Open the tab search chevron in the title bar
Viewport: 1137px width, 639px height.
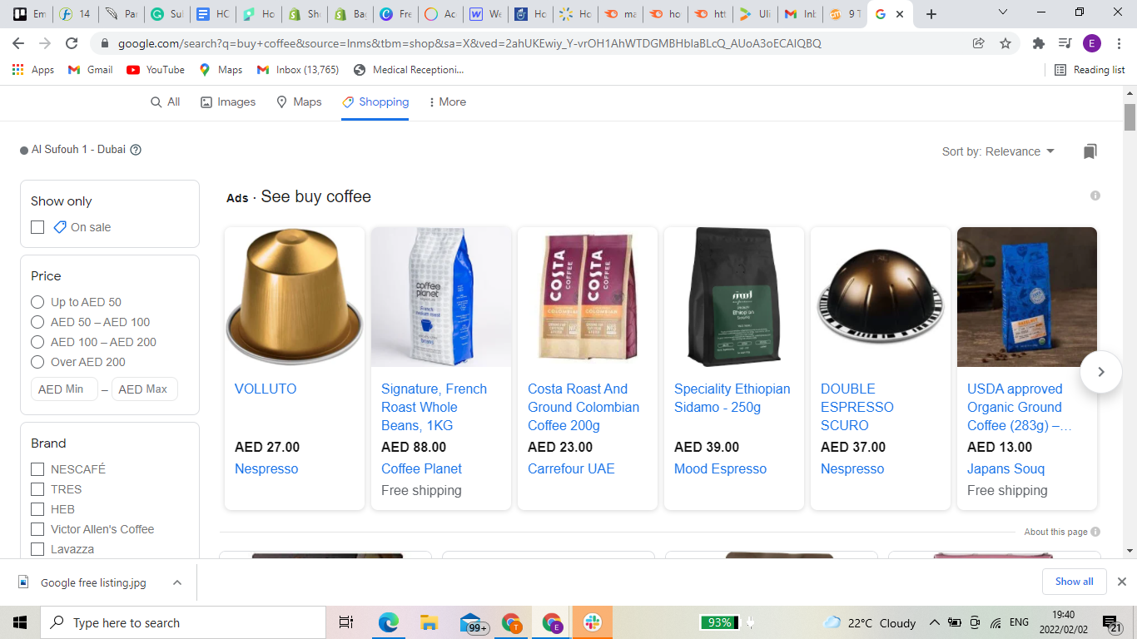[x=1003, y=12]
